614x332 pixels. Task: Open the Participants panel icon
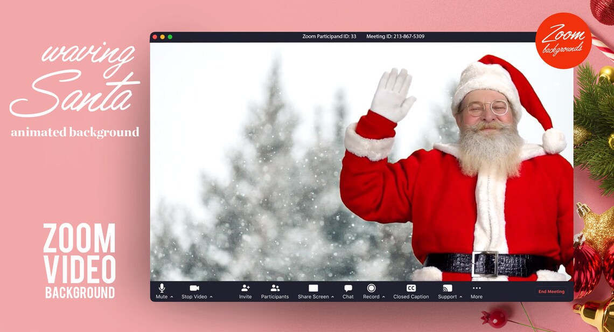click(275, 288)
